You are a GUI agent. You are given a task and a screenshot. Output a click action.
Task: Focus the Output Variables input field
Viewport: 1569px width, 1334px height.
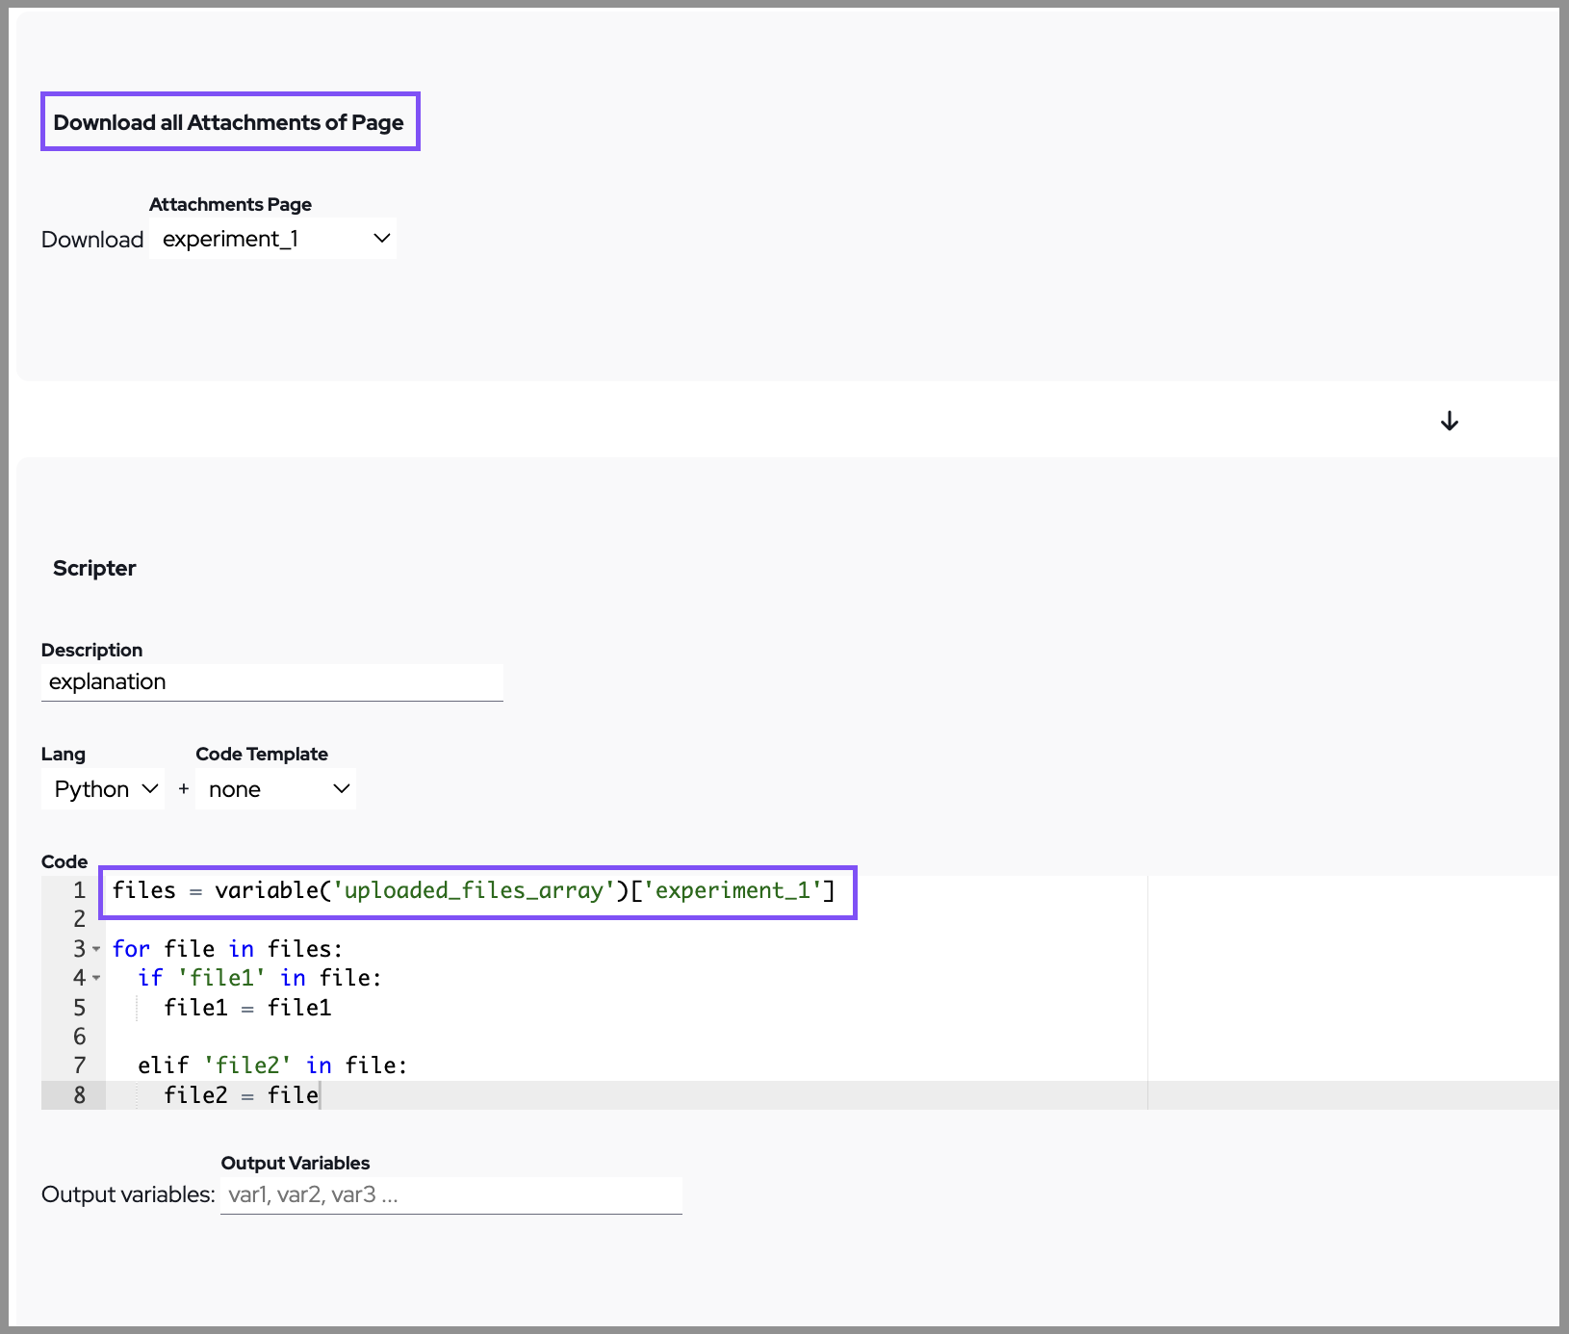point(450,1194)
